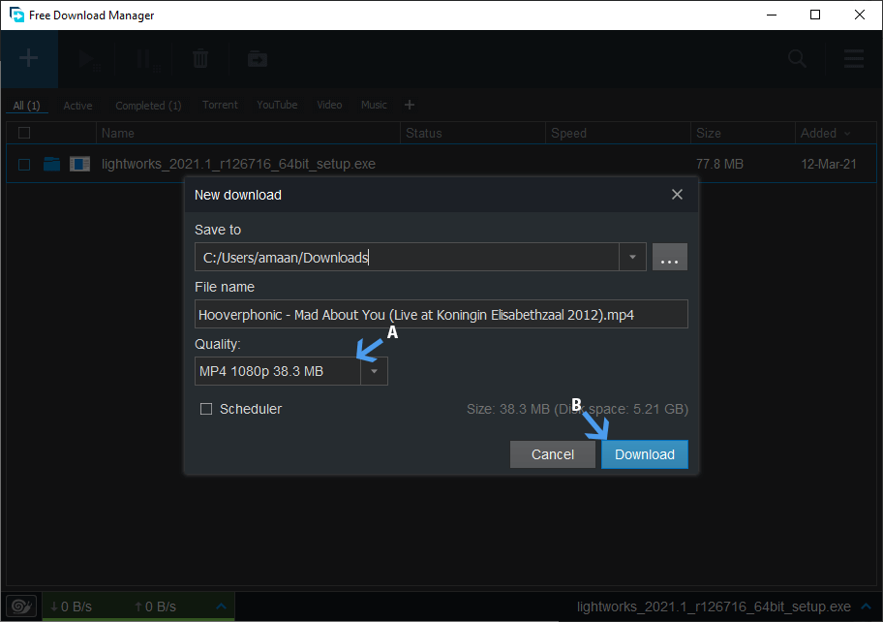
Task: Click download speed 0 B/s indicator
Action: (x=71, y=606)
